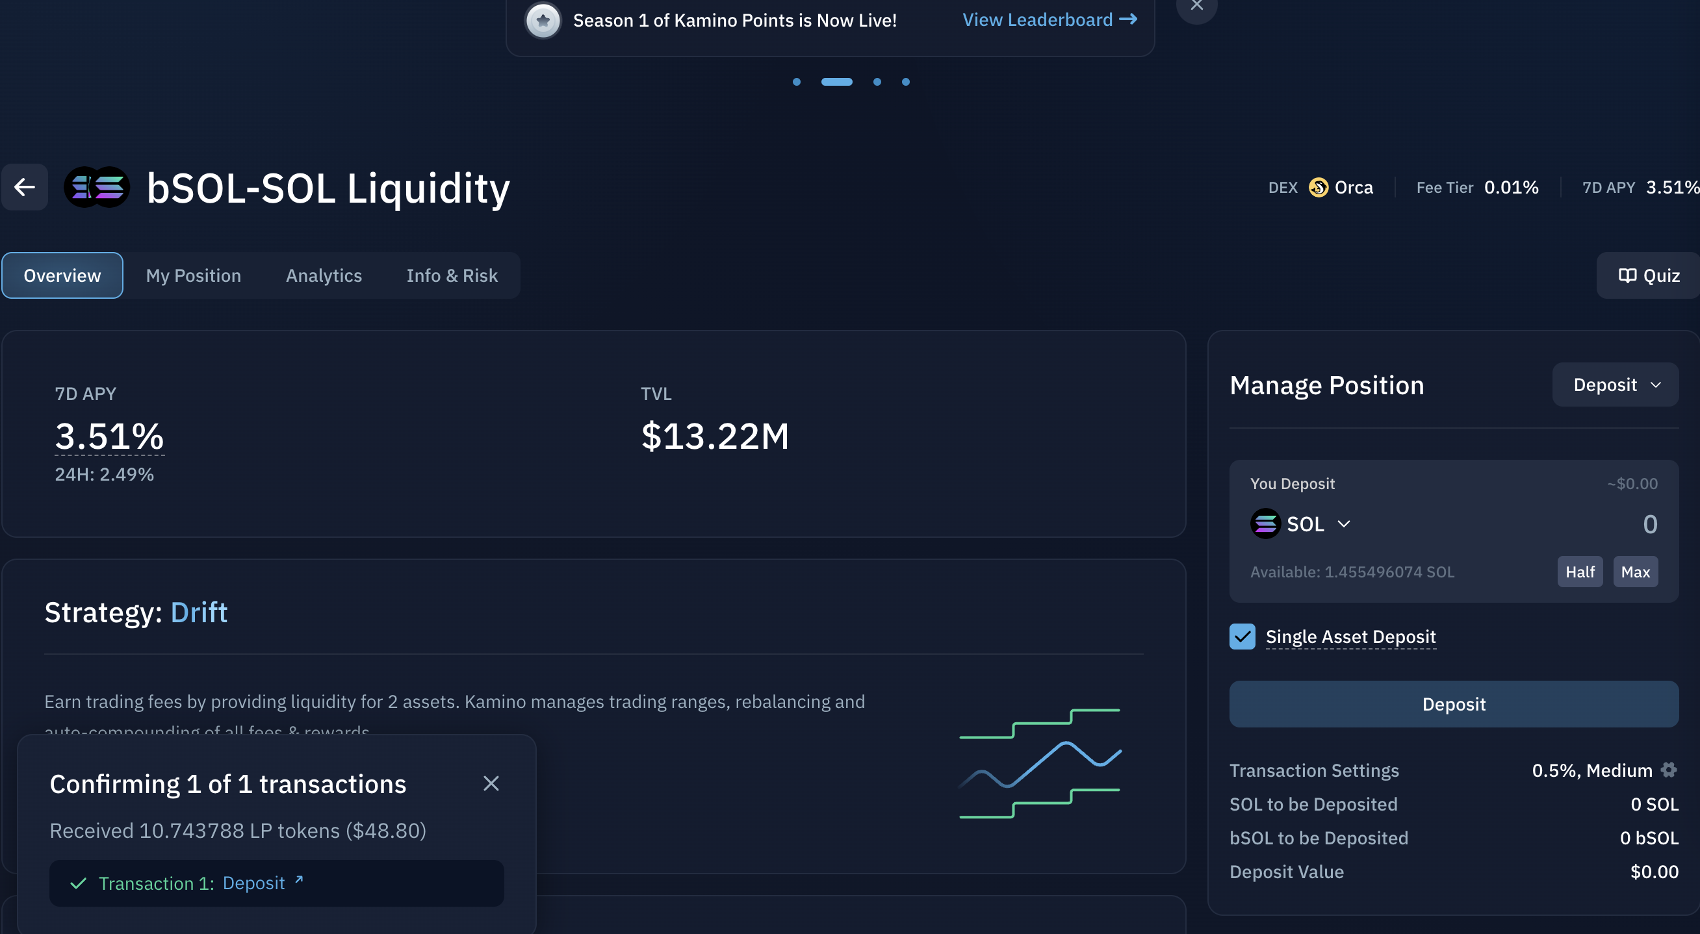Click the carousel second slide indicator
The width and height of the screenshot is (1700, 934).
point(838,81)
